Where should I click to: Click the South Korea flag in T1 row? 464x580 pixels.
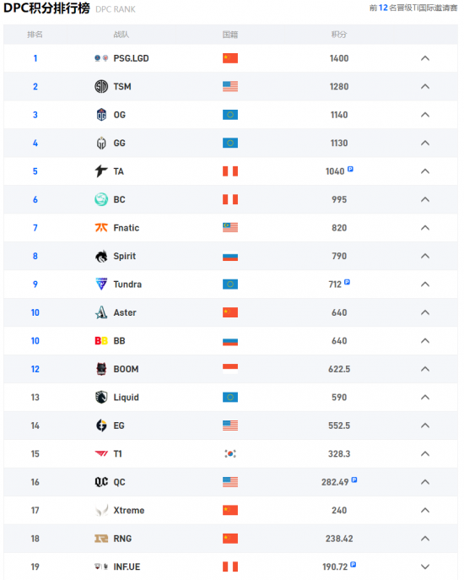230,453
